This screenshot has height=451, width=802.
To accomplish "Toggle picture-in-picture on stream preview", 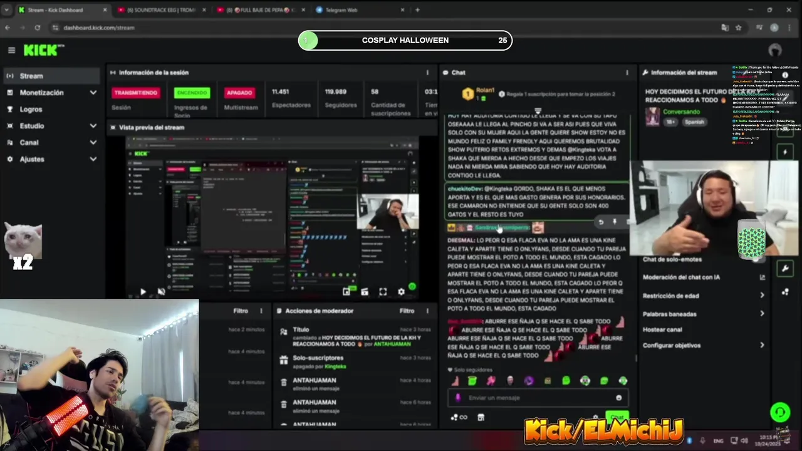I will (x=346, y=292).
